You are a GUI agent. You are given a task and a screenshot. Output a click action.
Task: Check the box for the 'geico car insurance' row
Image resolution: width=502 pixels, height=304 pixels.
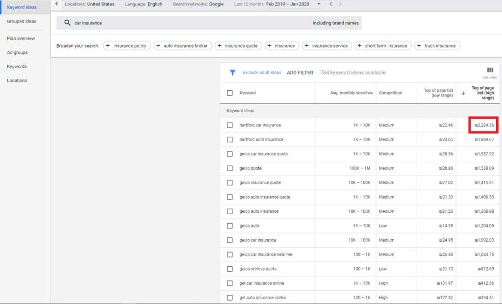coord(230,240)
